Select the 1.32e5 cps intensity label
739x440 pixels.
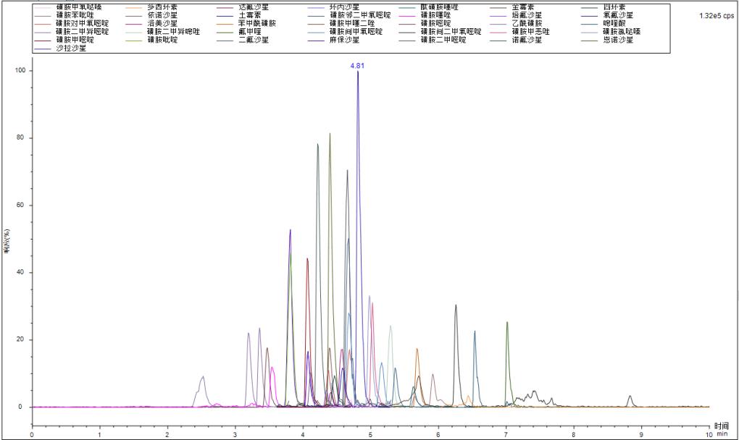pyautogui.click(x=716, y=15)
